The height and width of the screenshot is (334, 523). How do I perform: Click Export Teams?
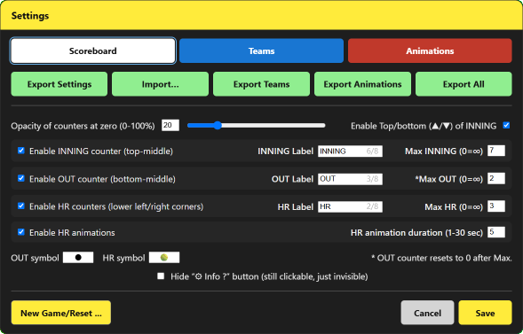coord(261,84)
